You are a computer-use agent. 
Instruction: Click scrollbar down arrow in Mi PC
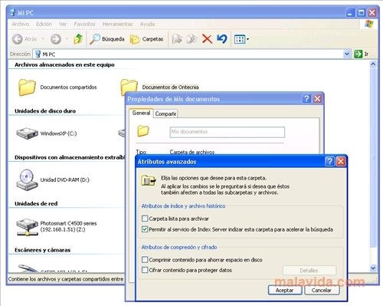[x=373, y=268]
